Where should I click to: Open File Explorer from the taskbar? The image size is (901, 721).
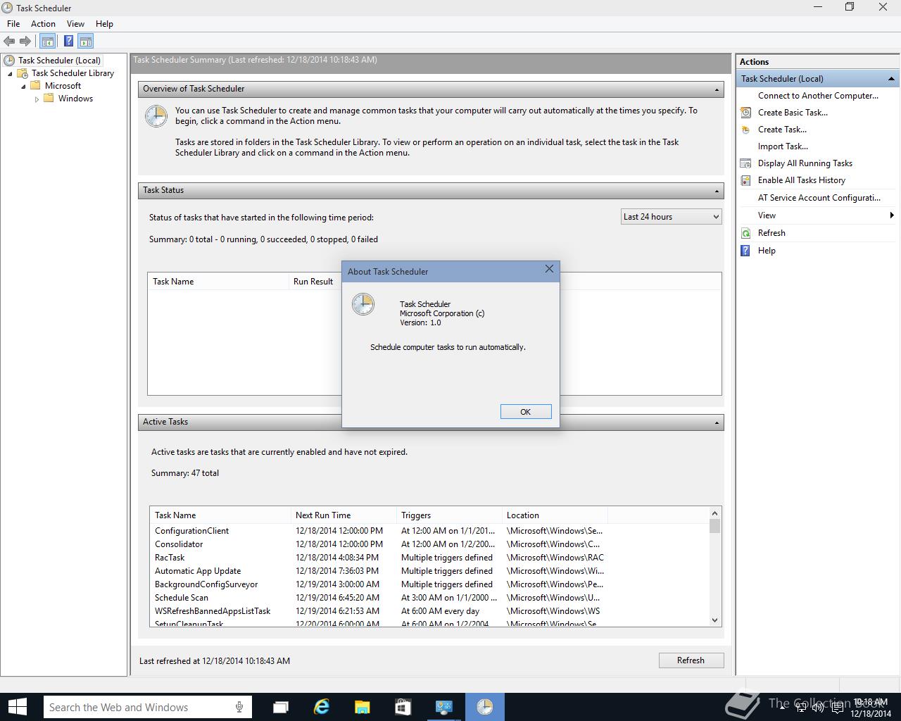point(362,707)
